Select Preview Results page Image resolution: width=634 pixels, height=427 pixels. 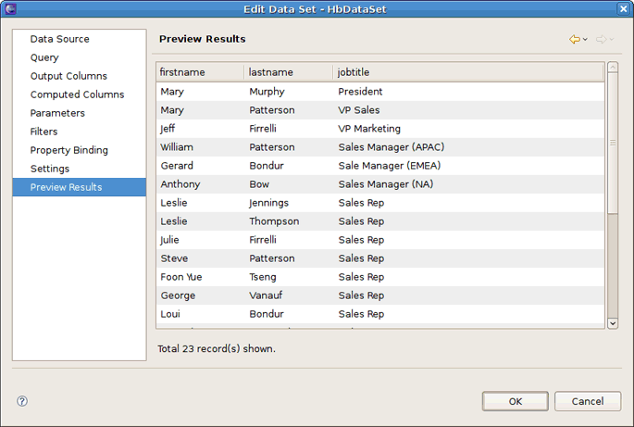pyautogui.click(x=80, y=187)
